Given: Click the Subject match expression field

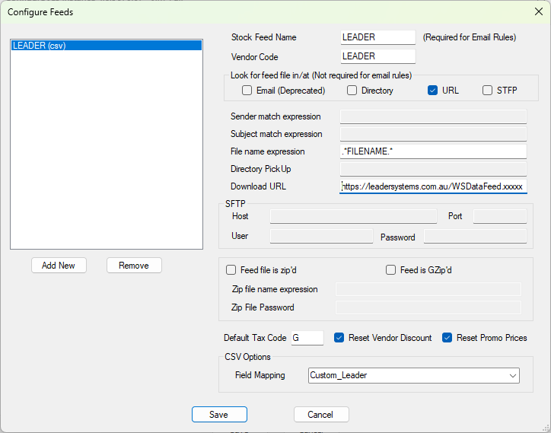Looking at the screenshot, I should click(433, 134).
